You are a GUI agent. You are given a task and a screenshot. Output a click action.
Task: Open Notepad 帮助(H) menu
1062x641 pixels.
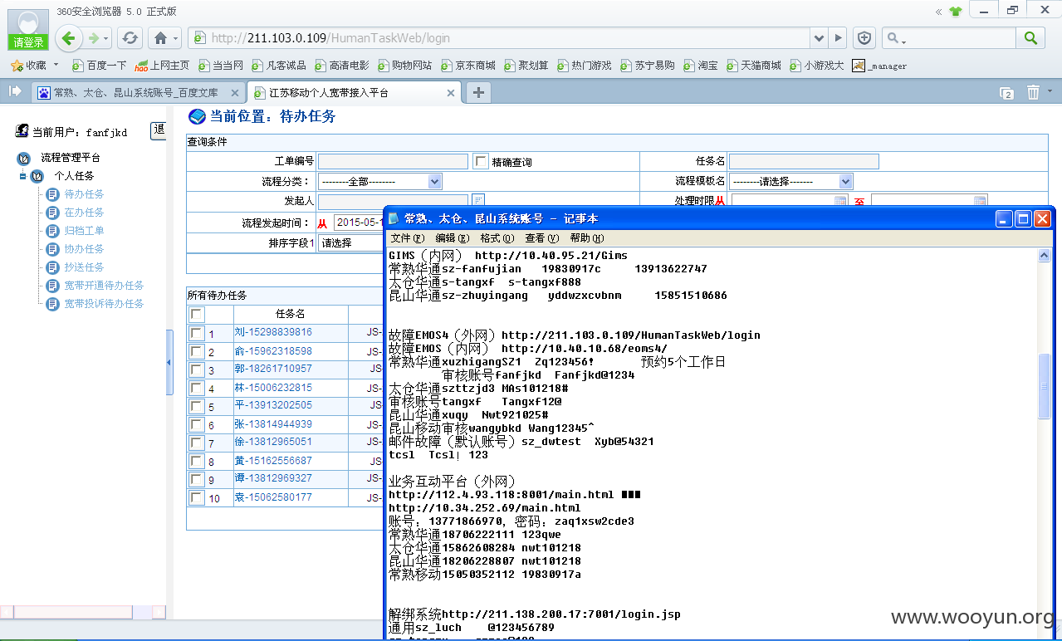tap(588, 238)
